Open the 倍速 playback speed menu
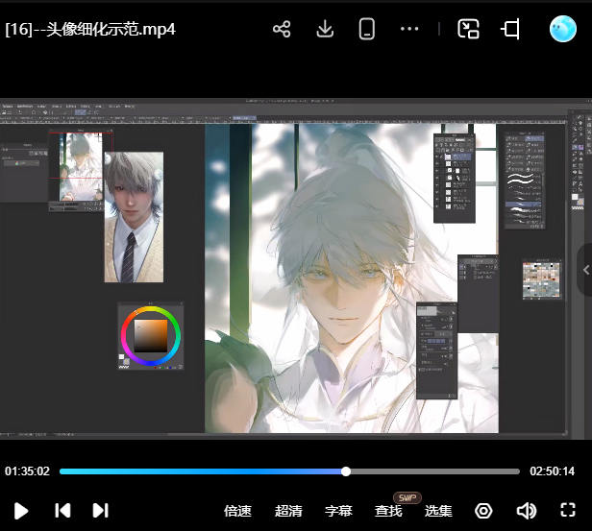592x531 pixels. point(237,511)
